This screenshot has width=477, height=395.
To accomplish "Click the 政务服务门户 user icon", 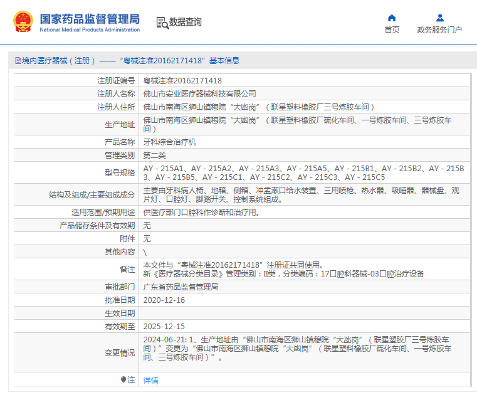I will [x=440, y=18].
